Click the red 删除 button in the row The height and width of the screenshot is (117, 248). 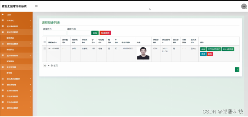(210, 54)
